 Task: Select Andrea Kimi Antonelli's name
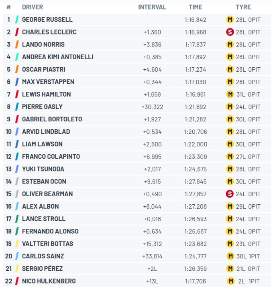pos(58,57)
